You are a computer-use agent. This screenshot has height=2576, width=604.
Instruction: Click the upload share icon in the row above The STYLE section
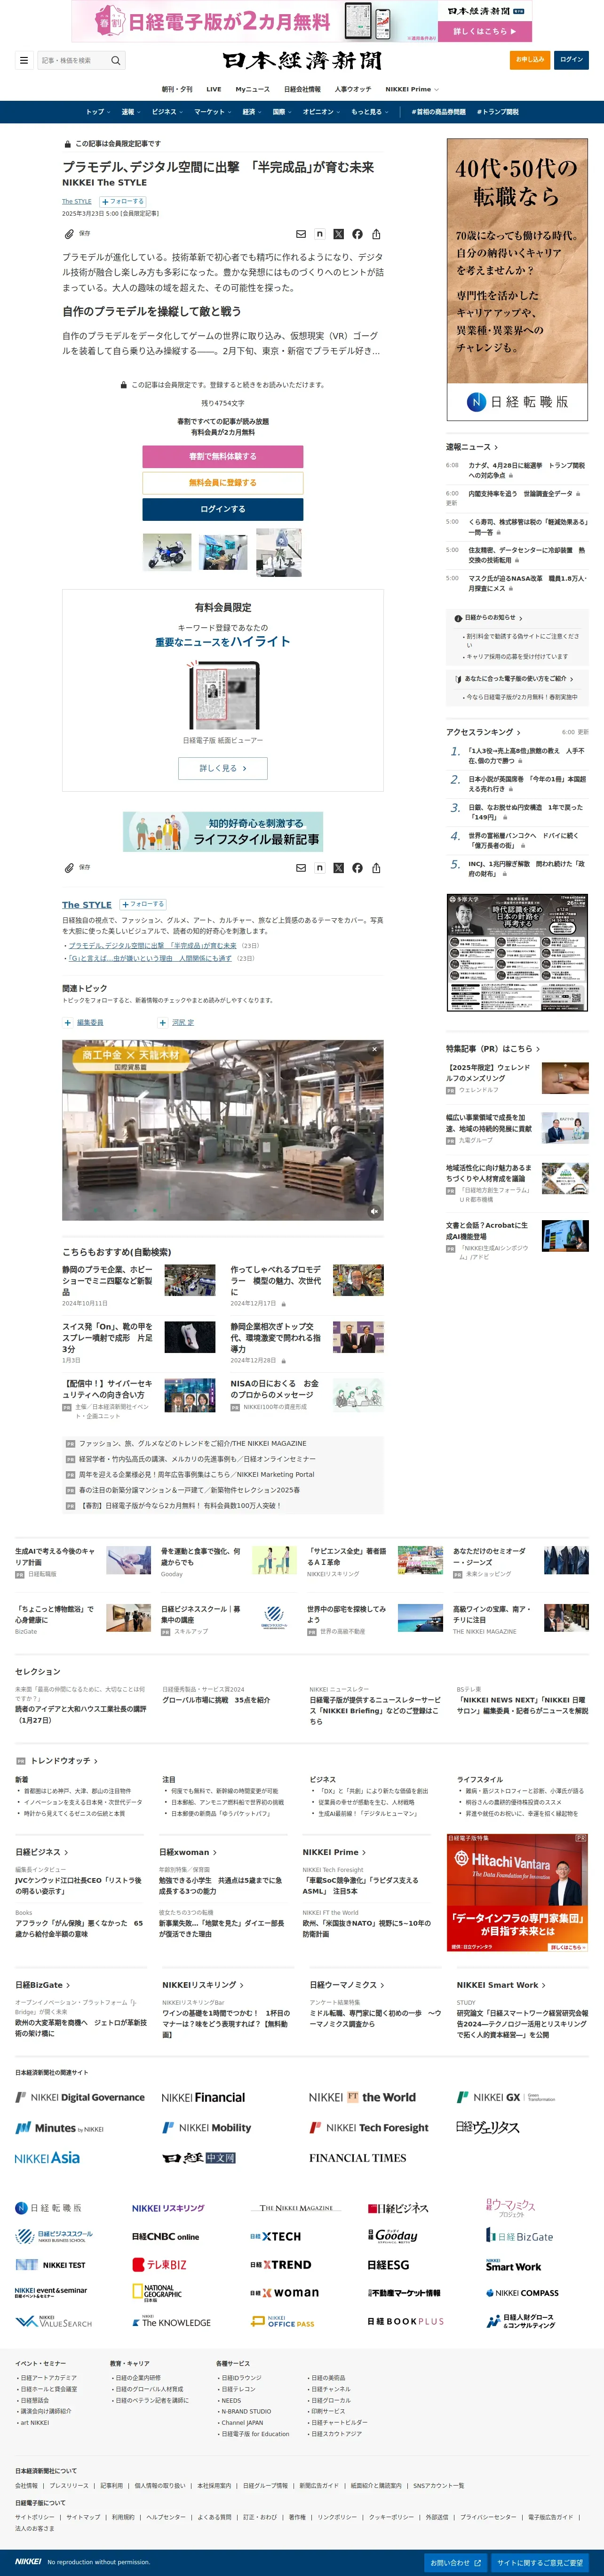pos(376,868)
